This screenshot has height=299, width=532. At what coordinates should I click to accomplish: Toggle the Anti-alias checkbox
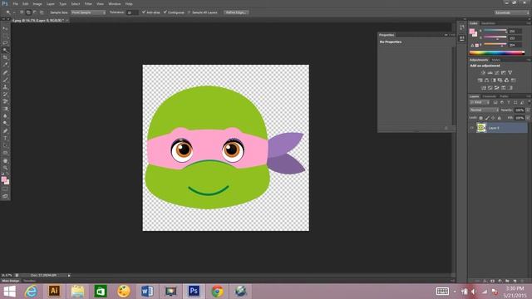point(144,12)
